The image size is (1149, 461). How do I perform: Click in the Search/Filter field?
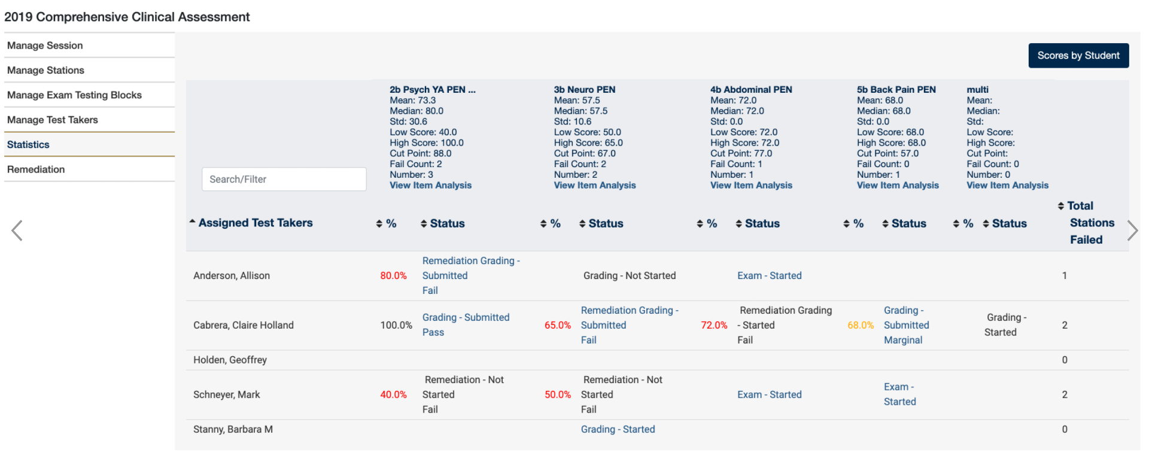284,179
